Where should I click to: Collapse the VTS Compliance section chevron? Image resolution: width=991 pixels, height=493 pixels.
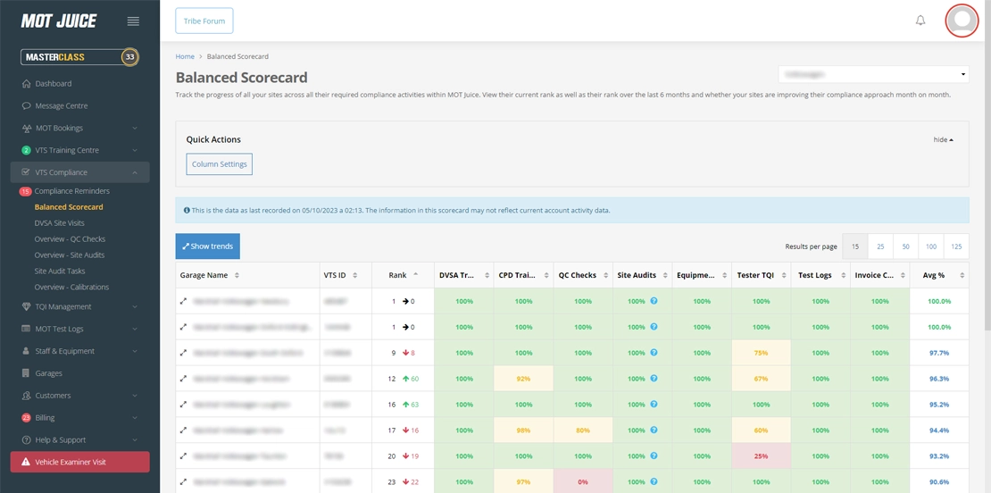pyautogui.click(x=135, y=172)
